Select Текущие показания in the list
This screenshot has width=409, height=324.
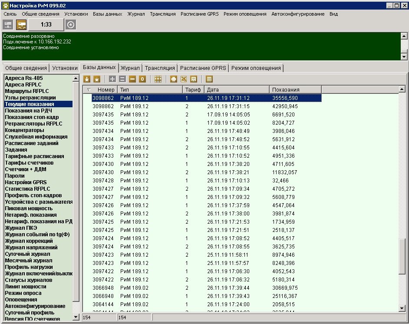point(38,104)
